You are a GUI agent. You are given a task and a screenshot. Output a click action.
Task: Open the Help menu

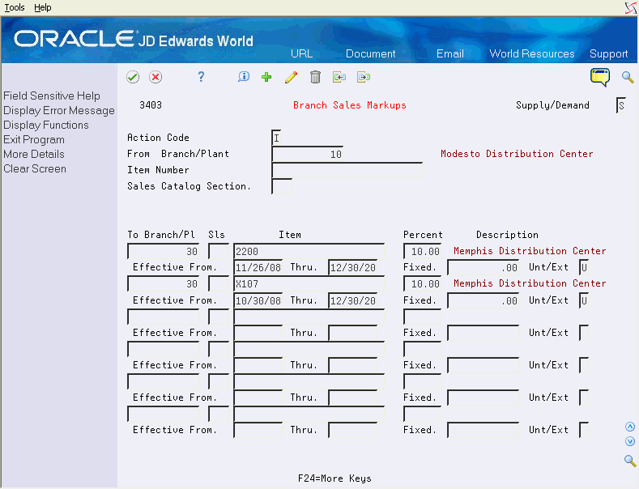tap(42, 7)
